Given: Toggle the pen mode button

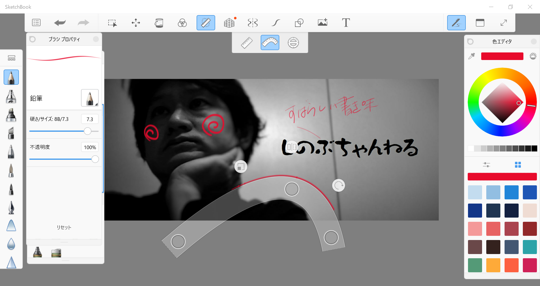Looking at the screenshot, I should (456, 23).
